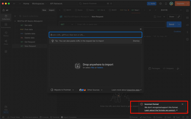191x119 pixels.
Task: Open the History sidebar panel
Action: [6, 34]
